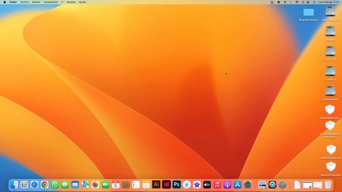
Task: Open the Apple menu
Action: [x=5, y=2]
